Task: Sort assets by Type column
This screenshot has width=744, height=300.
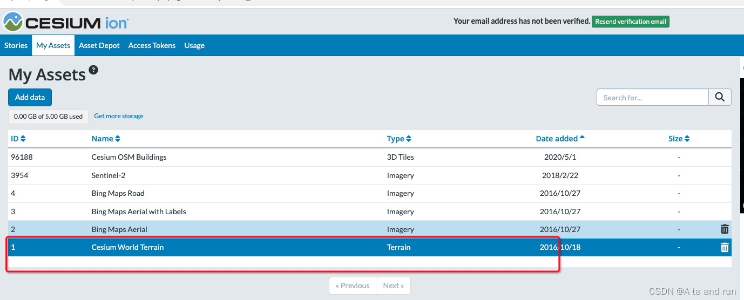Action: click(399, 139)
